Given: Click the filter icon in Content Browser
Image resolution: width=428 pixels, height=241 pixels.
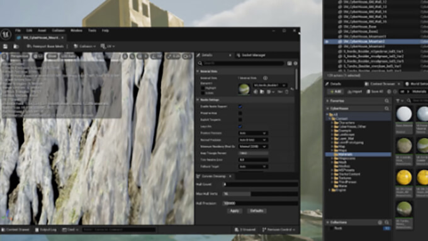Looking at the screenshot, I should tap(398, 101).
